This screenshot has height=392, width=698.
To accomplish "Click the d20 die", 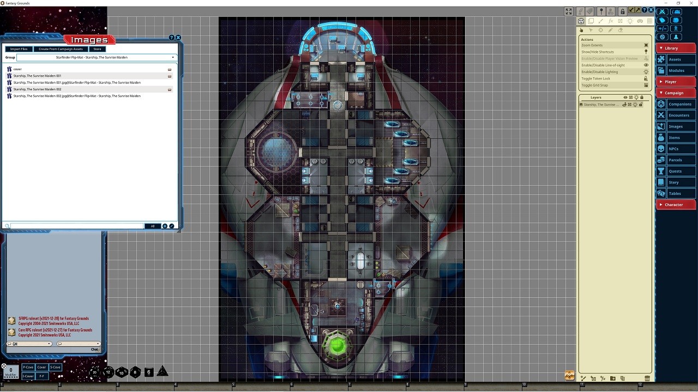I will coord(95,372).
